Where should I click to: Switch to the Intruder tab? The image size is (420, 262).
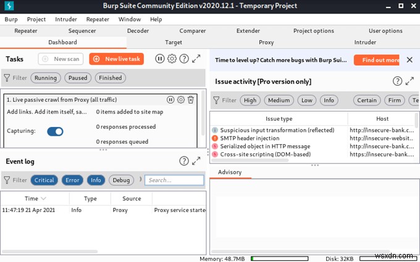(365, 43)
